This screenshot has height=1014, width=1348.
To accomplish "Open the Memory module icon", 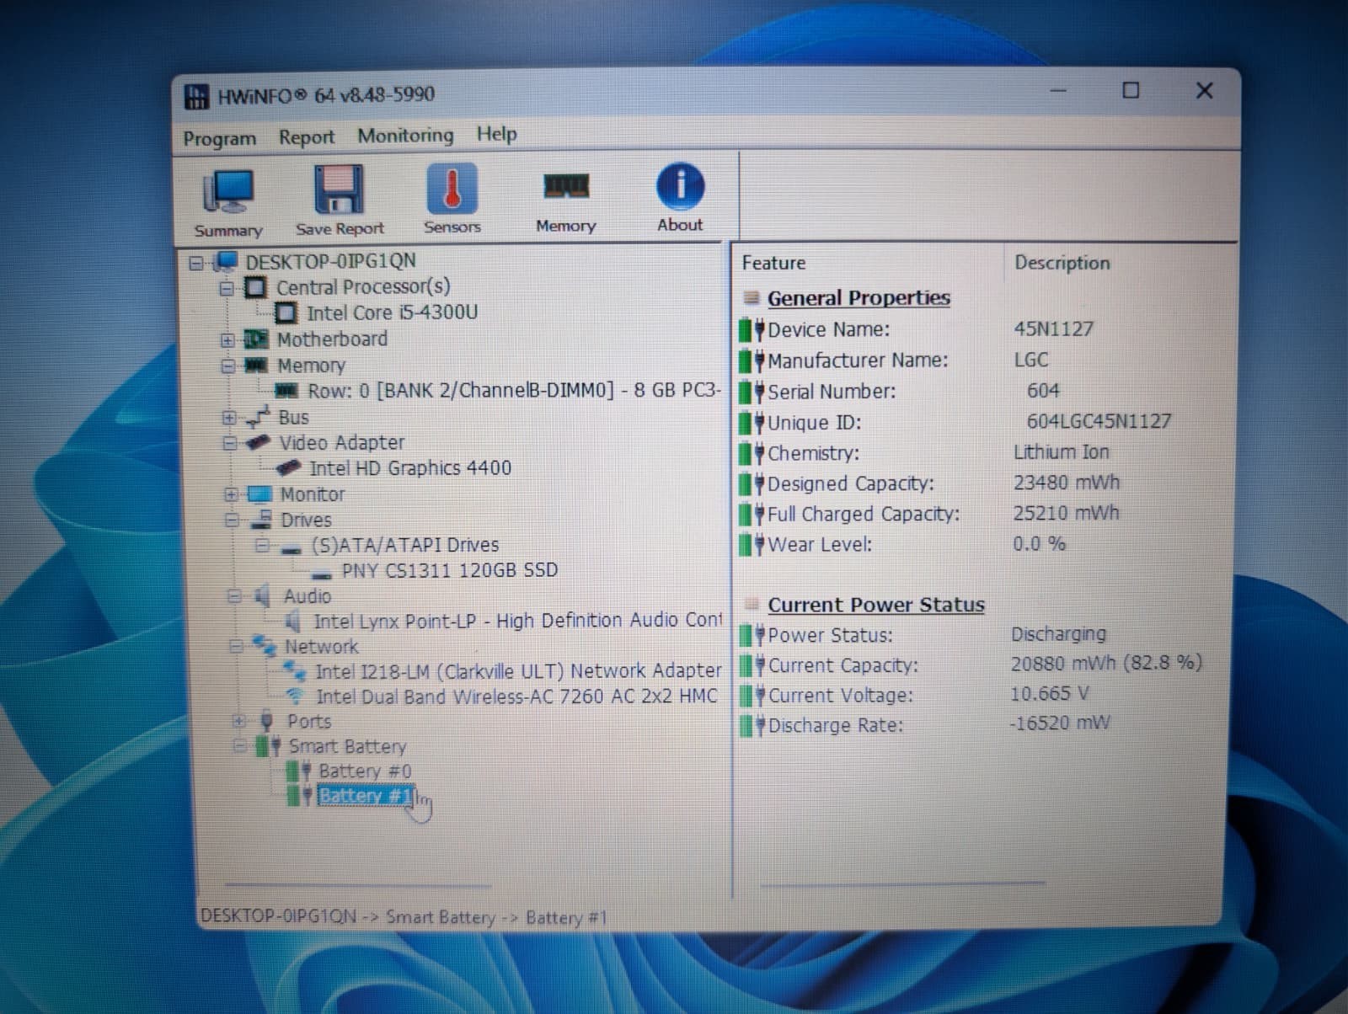I will (565, 187).
